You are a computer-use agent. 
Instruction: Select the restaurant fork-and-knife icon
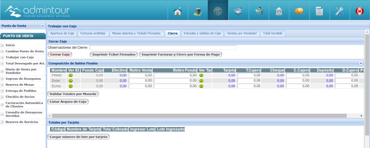[x=218, y=11]
